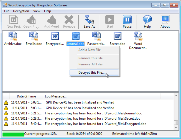The image size is (181, 139).
Task: Choose Remove this File context entry
Action: tap(94, 58)
